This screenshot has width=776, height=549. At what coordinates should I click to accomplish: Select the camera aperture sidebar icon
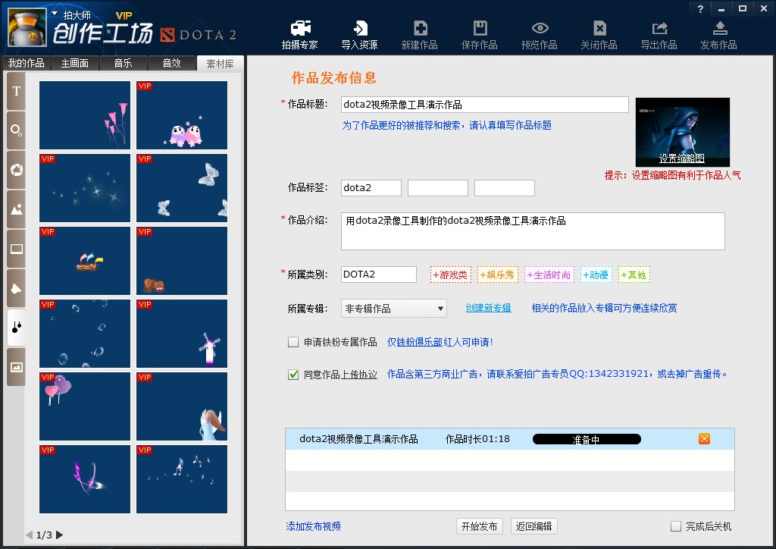click(x=16, y=170)
